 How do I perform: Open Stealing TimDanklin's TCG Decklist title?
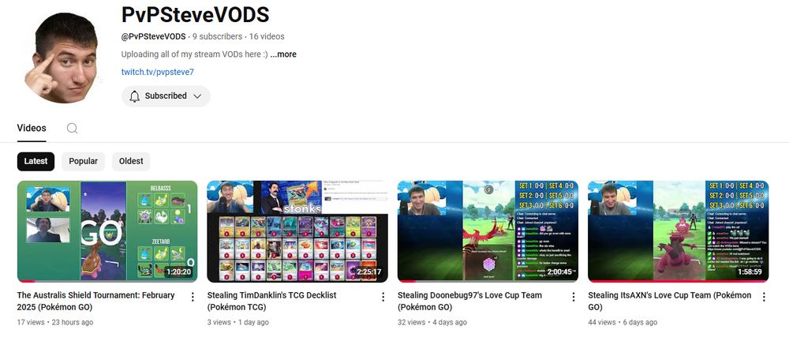pyautogui.click(x=271, y=302)
